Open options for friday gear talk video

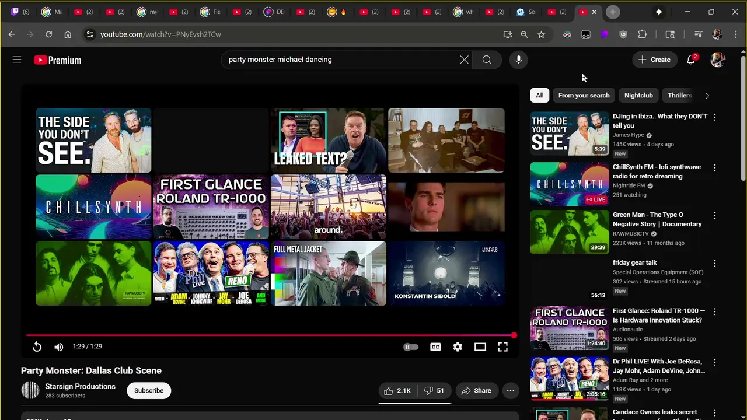[x=715, y=264]
